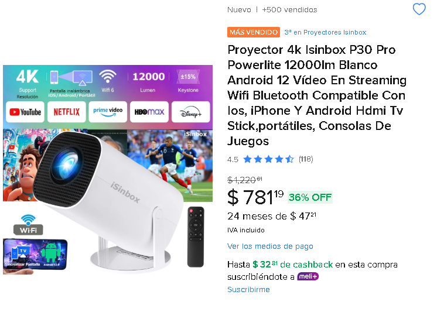Click the black remote control image
The height and width of the screenshot is (312, 437).
tap(196, 237)
